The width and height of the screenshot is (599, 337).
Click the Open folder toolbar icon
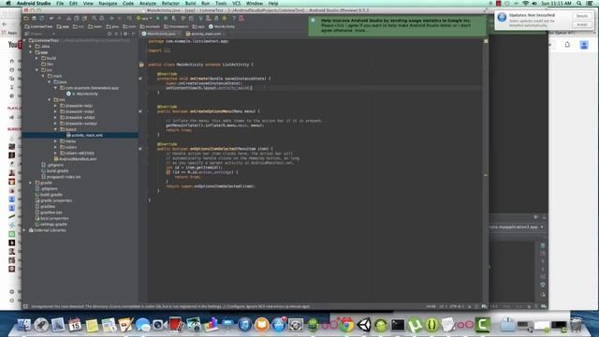click(26, 19)
